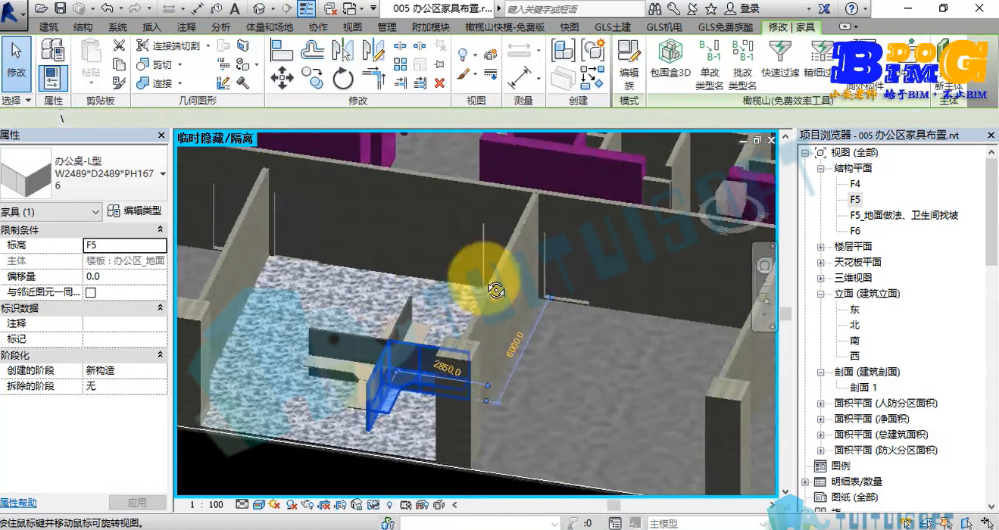The image size is (999, 530).
Task: Click the Edit Family (编辑族) button
Action: coord(629,64)
